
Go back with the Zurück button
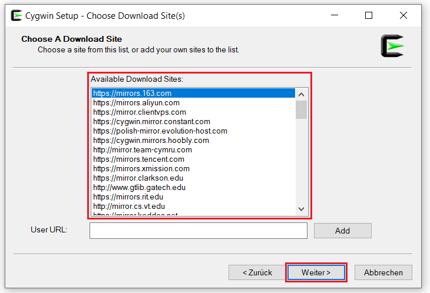coord(257,272)
